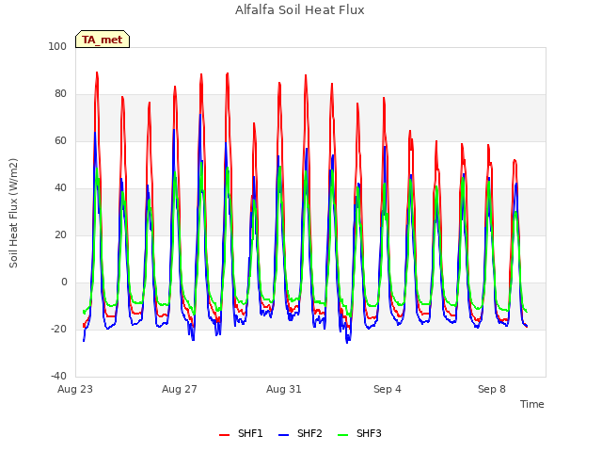This screenshot has height=452, width=602.
Task: Click the Aug 23 x-axis tick label
Action: click(x=75, y=389)
